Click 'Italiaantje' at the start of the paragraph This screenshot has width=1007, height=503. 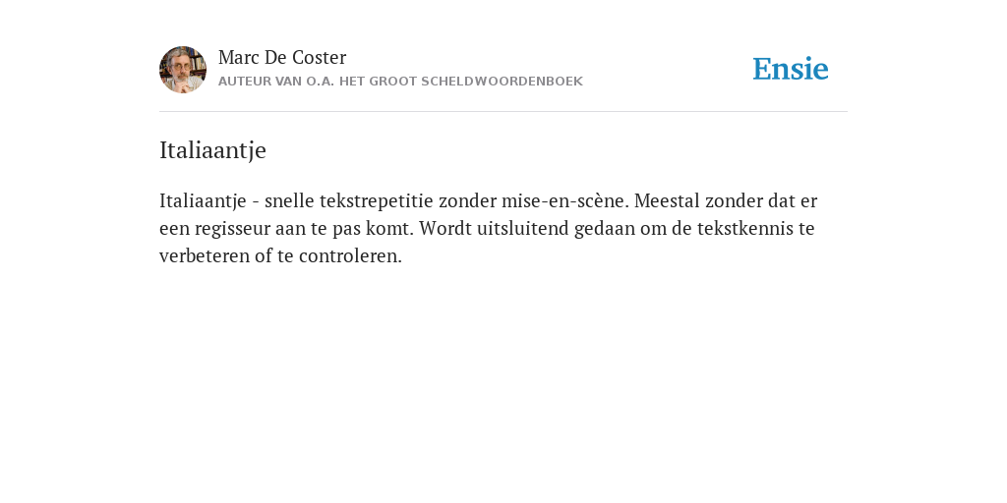click(203, 201)
